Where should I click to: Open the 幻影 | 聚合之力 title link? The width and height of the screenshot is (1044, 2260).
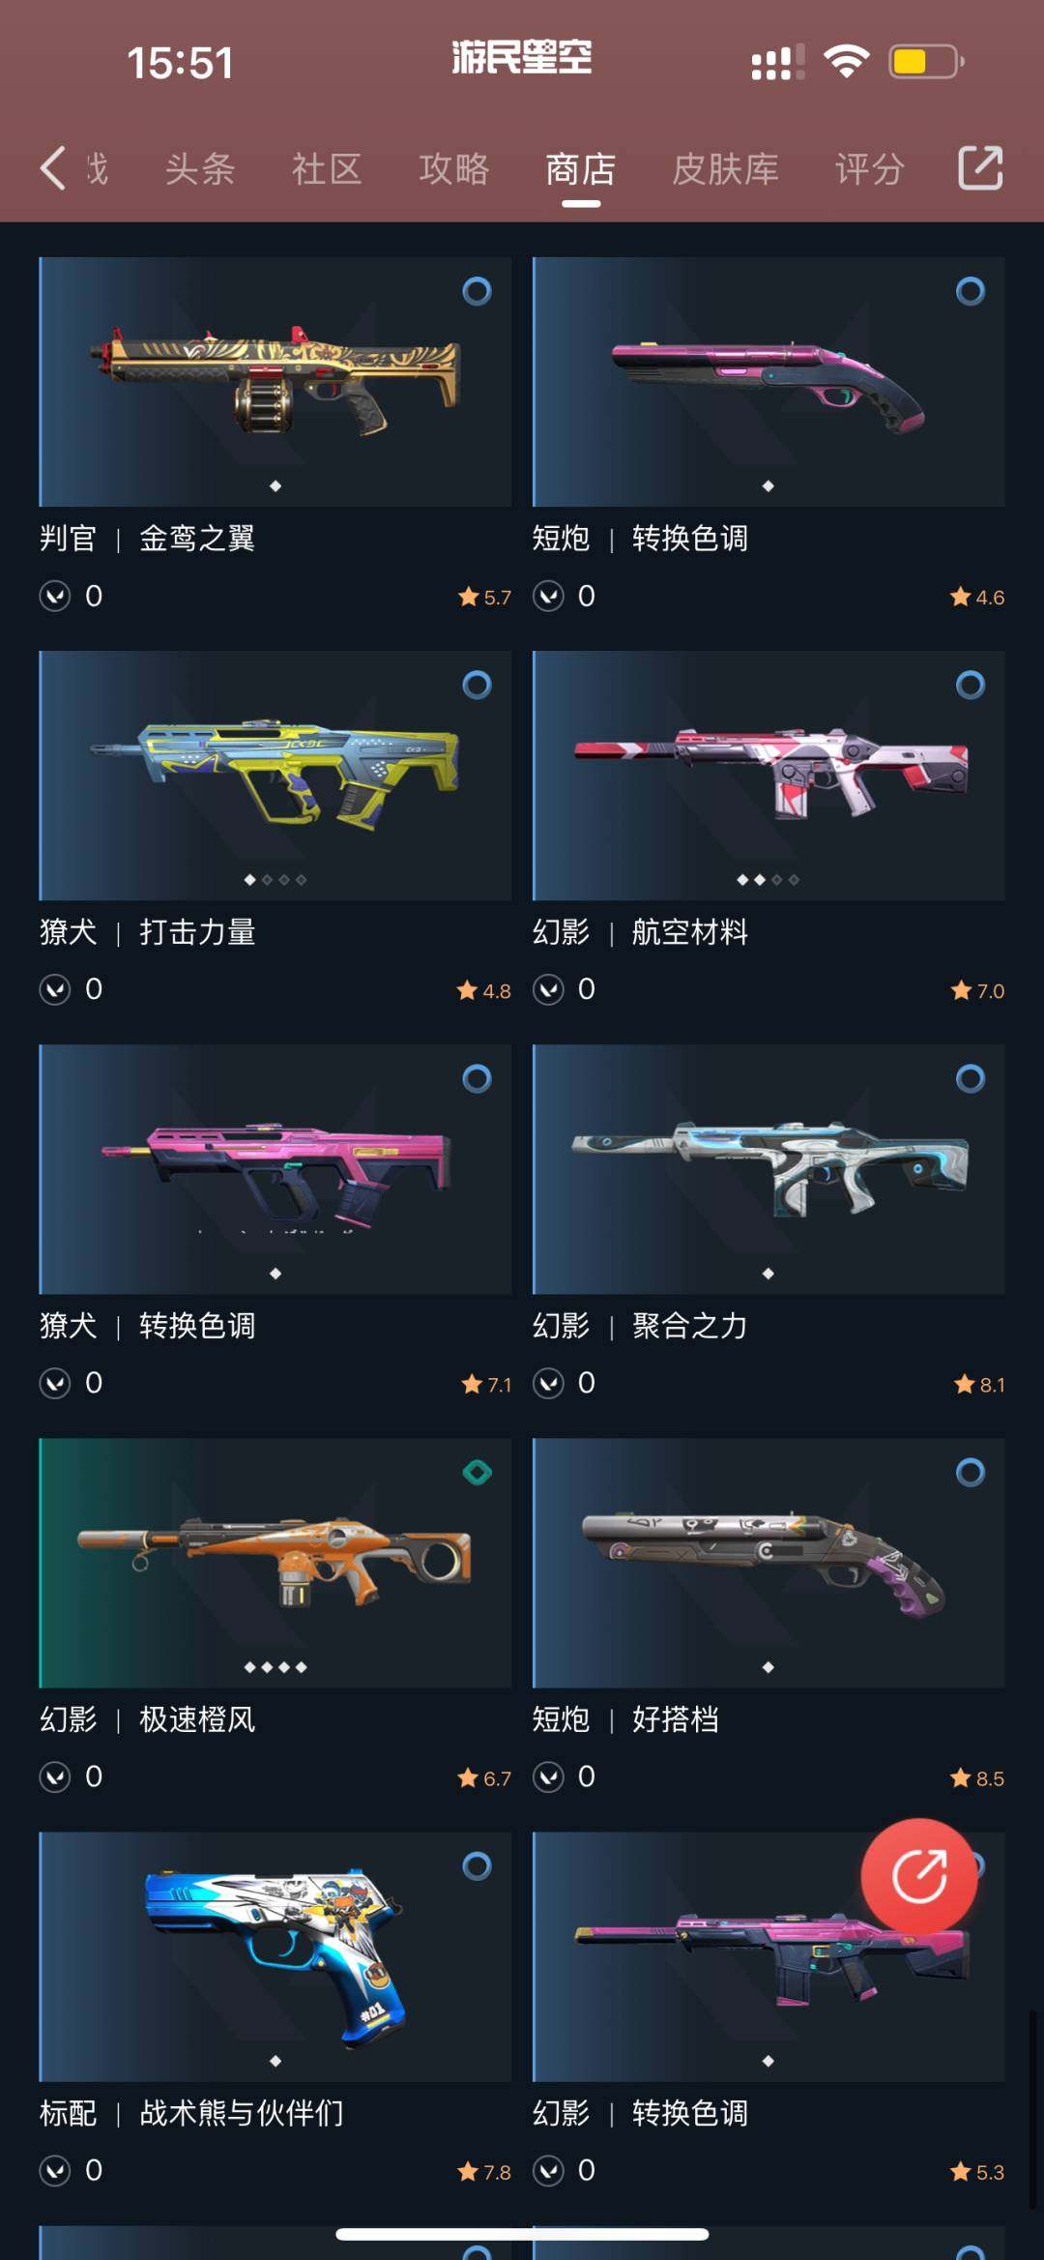click(640, 1325)
